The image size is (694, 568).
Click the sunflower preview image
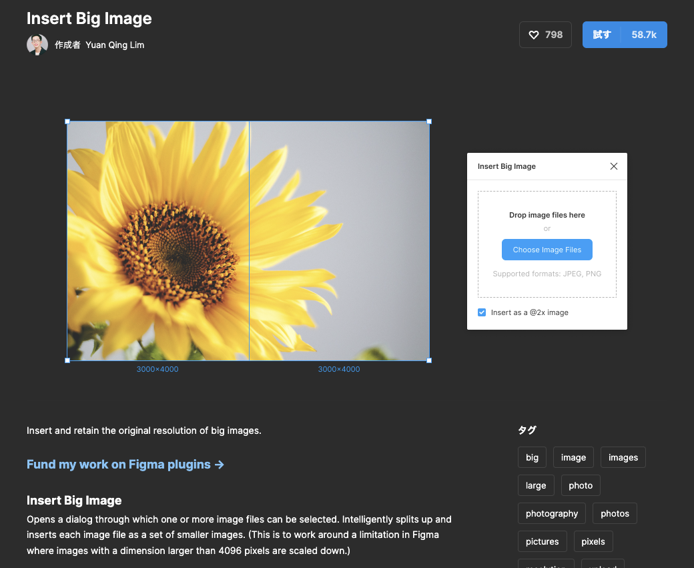[247, 242]
